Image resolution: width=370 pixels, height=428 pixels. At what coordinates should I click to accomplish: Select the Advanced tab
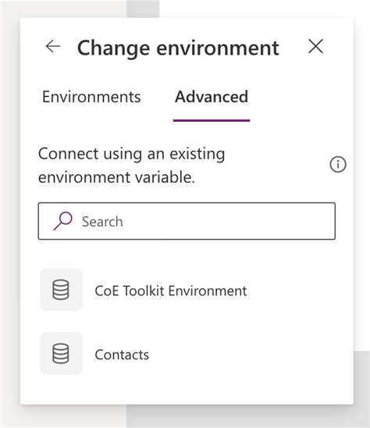point(212,97)
